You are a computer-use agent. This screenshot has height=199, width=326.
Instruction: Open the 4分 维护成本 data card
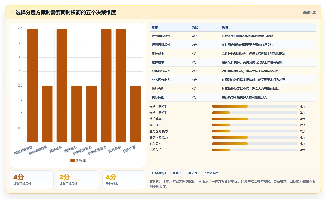point(124,180)
